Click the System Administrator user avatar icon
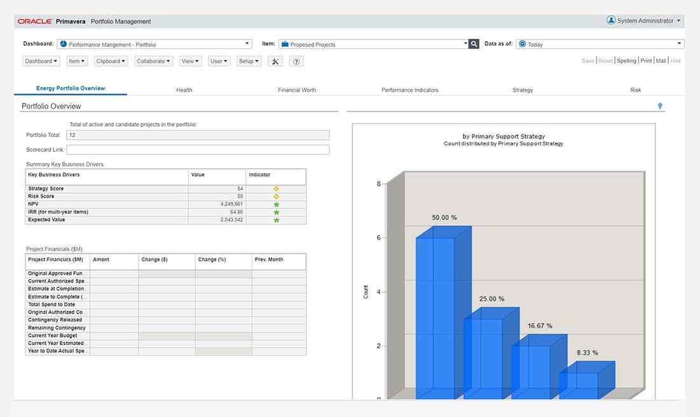The width and height of the screenshot is (700, 417). (611, 20)
